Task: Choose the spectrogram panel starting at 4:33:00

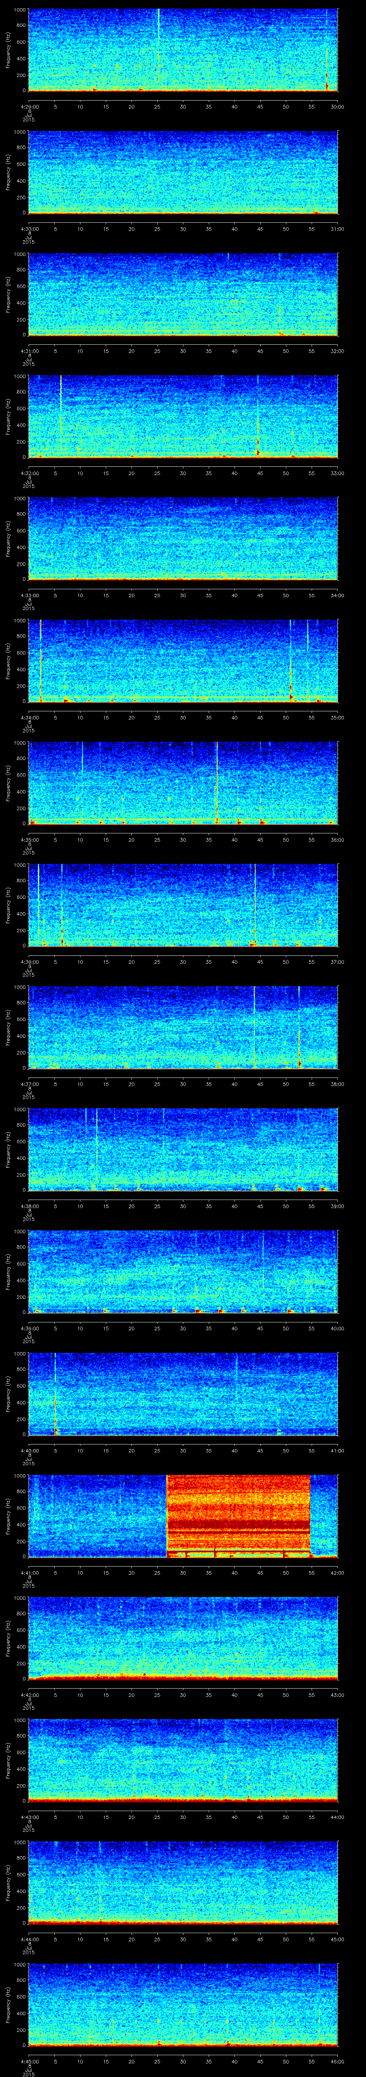Action: click(183, 539)
